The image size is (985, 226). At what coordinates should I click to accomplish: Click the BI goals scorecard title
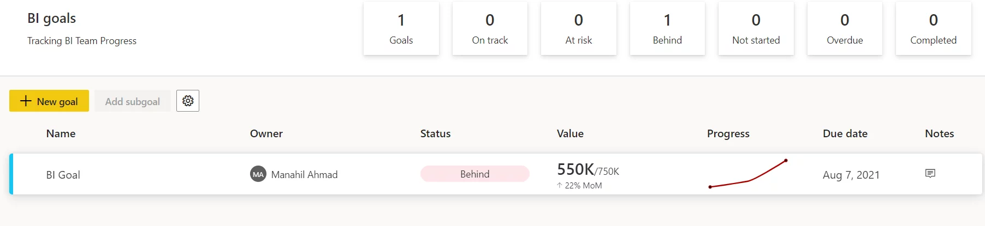tap(52, 18)
